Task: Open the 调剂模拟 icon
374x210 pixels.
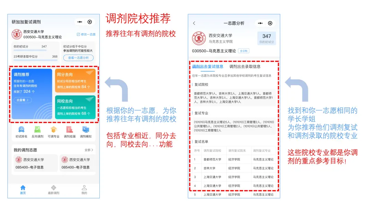Action: coord(86,132)
